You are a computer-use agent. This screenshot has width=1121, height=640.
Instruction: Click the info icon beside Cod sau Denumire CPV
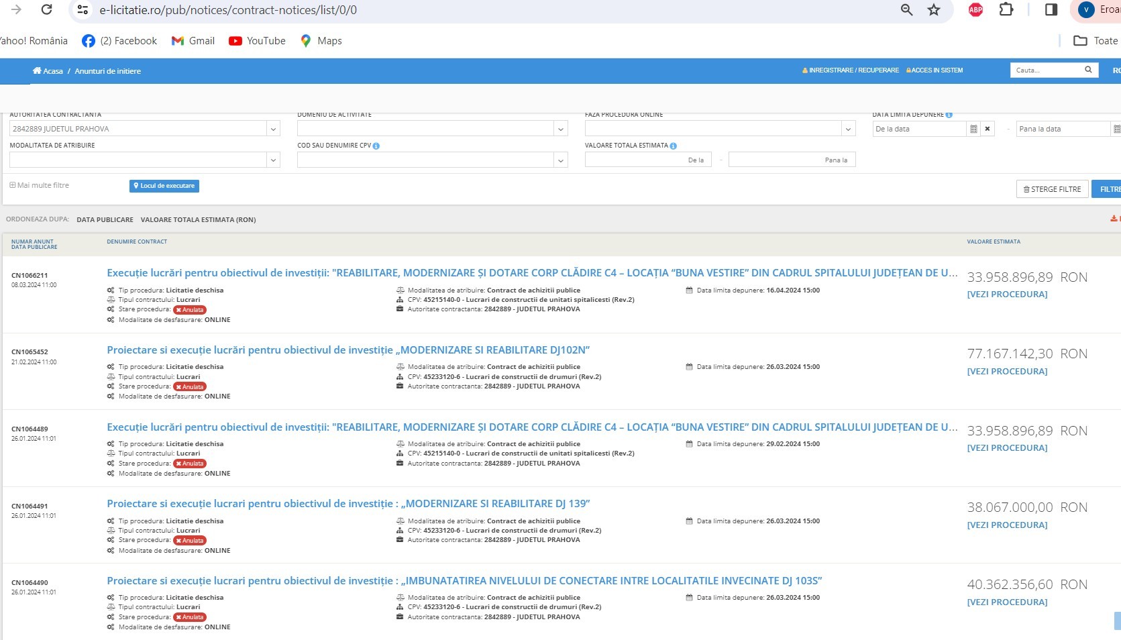pyautogui.click(x=376, y=146)
